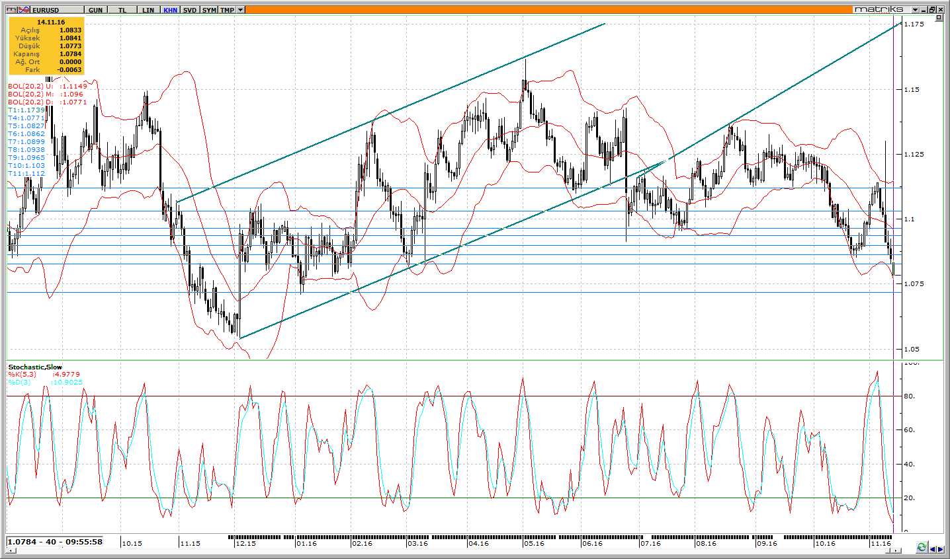950x559 pixels.
Task: Open the TMP template button
Action: 227,10
